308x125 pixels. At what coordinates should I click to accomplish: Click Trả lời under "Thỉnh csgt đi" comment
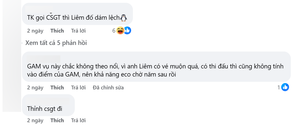point(78,120)
